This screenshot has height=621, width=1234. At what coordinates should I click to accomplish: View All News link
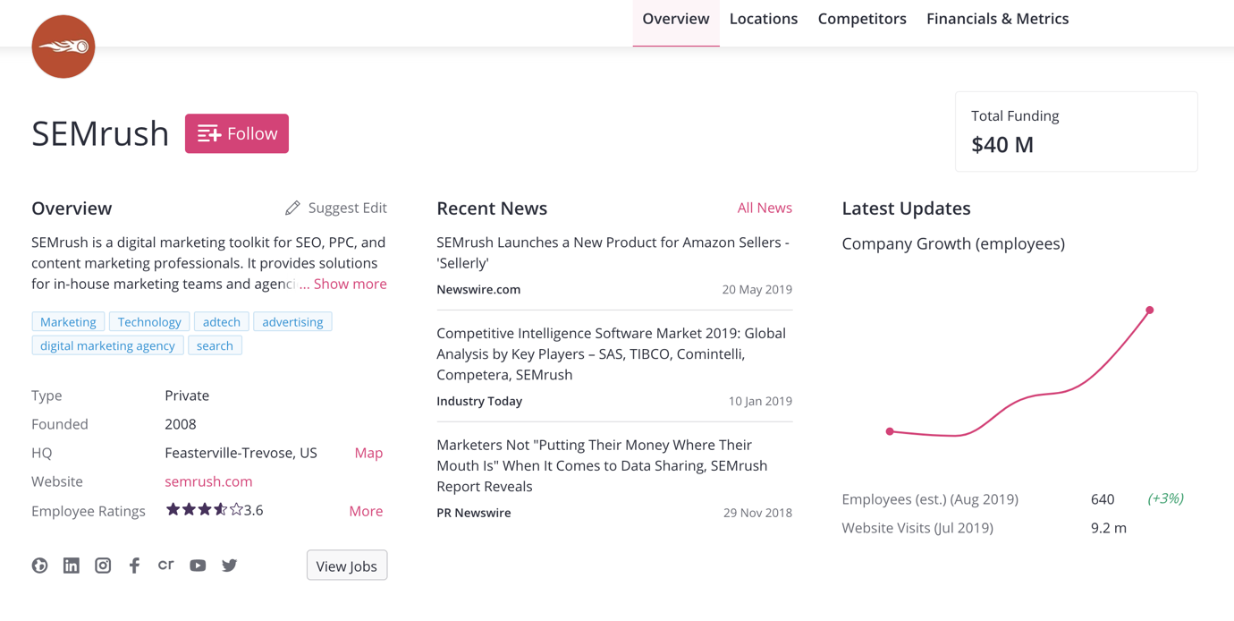764,208
